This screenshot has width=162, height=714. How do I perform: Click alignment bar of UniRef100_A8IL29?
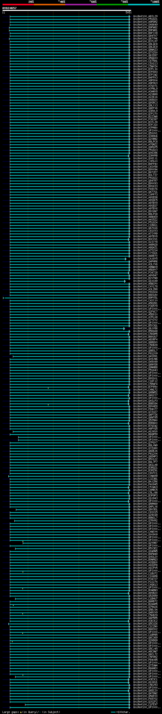(x=70, y=16)
